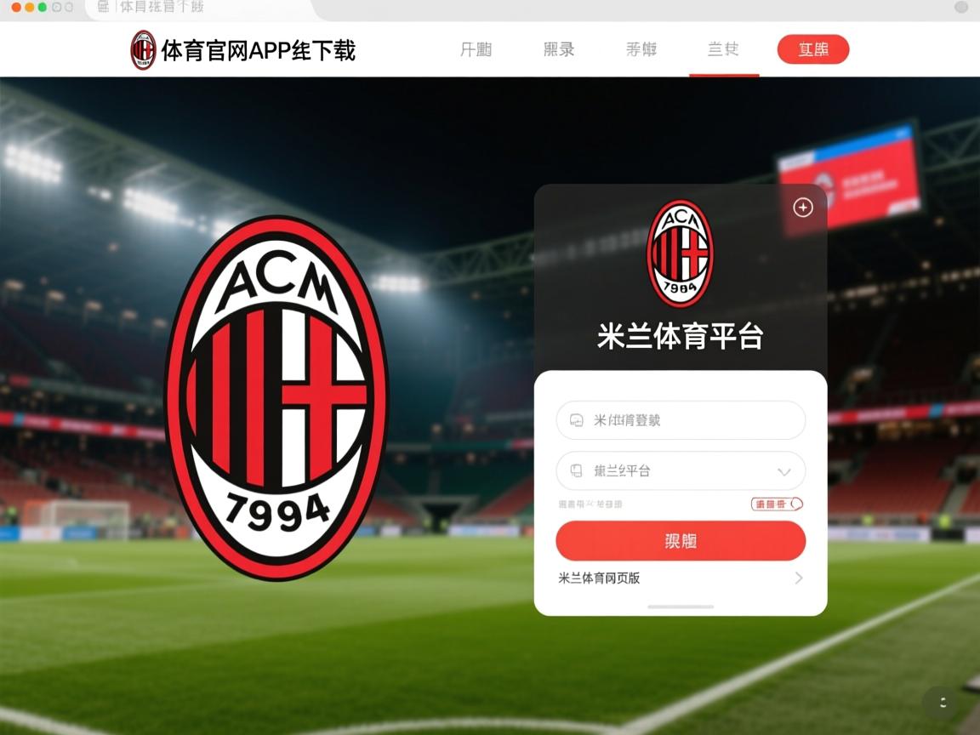Click the AC Milan logo in header
Image resolution: width=980 pixels, height=735 pixels.
[143, 50]
